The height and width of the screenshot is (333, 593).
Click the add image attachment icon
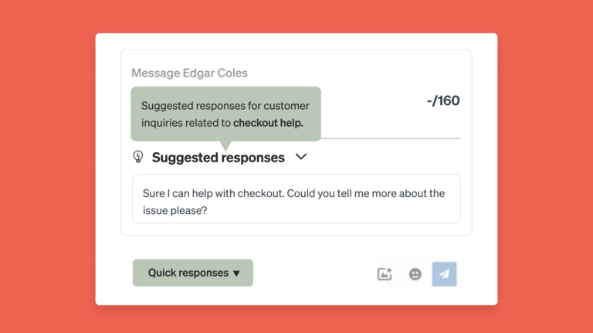pyautogui.click(x=385, y=274)
